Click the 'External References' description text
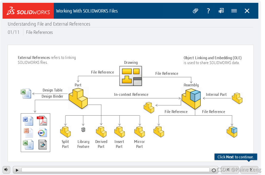Image resolution: width=265 pixels, height=175 pixels. 47,60
